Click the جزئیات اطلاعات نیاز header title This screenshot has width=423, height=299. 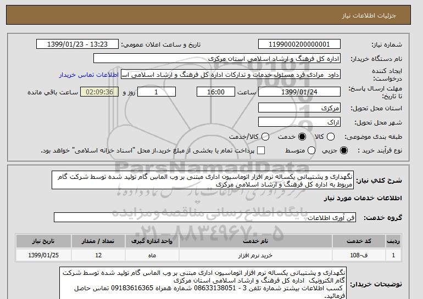pyautogui.click(x=369, y=15)
